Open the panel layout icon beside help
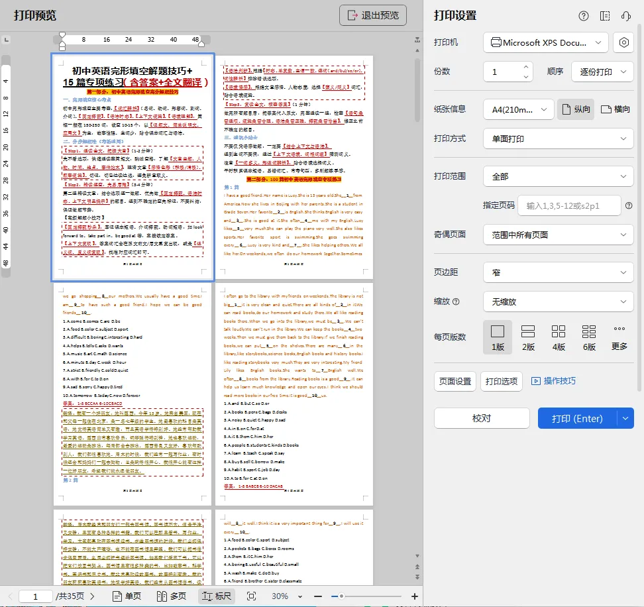The width and height of the screenshot is (644, 607). pyautogui.click(x=604, y=16)
